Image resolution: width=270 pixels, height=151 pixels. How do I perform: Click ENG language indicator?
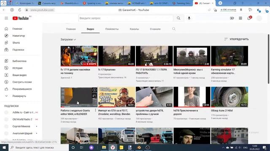pos(245,148)
